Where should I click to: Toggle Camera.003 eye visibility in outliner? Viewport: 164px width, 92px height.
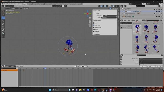pyautogui.click(x=158, y=17)
